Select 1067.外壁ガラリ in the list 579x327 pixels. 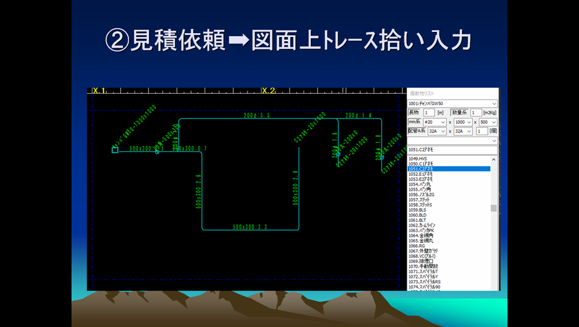pyautogui.click(x=449, y=251)
